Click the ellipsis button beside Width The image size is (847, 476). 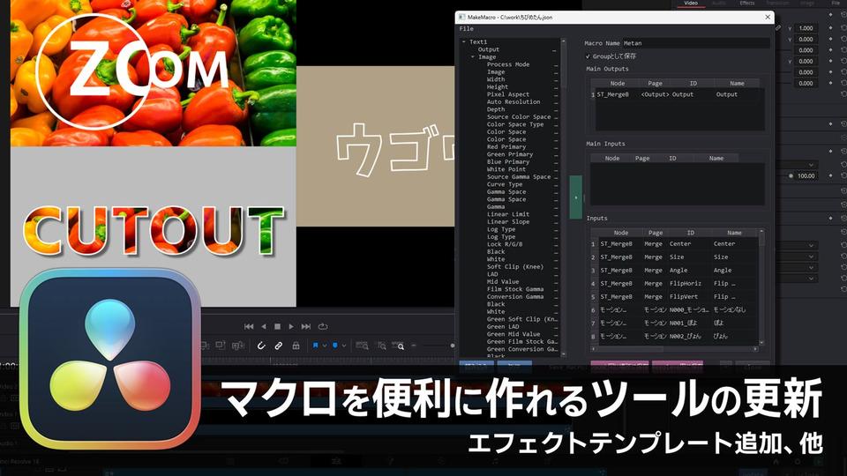(555, 80)
